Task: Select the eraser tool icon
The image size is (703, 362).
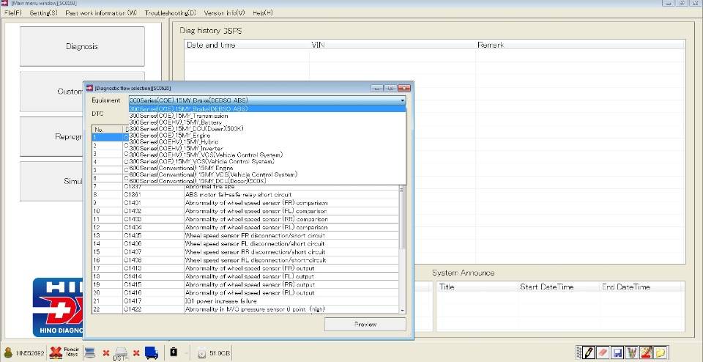Action: coord(603,352)
